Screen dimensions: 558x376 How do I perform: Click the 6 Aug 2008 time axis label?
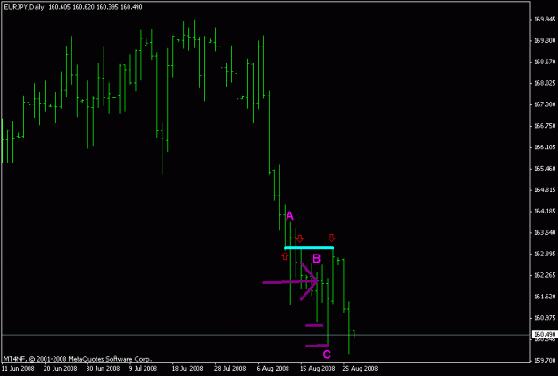[273, 368]
